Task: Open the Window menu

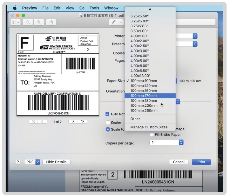Action: tap(111, 8)
